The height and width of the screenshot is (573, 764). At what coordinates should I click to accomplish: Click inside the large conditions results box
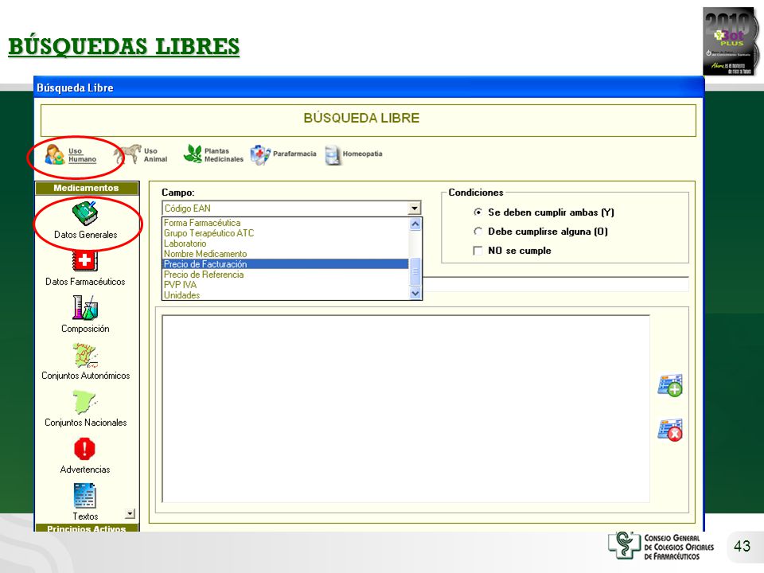(x=405, y=409)
